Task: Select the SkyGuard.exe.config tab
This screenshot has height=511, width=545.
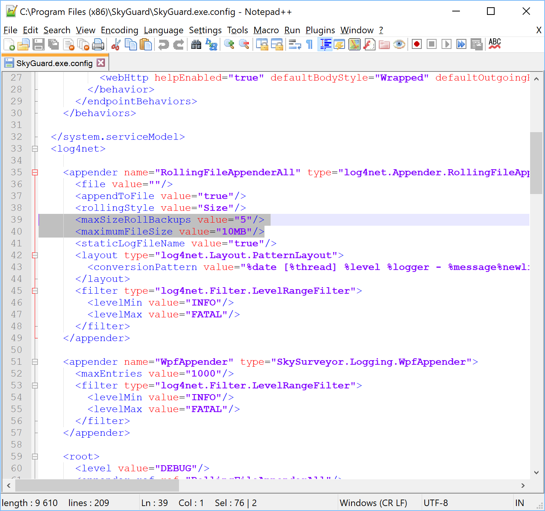Action: coord(54,63)
